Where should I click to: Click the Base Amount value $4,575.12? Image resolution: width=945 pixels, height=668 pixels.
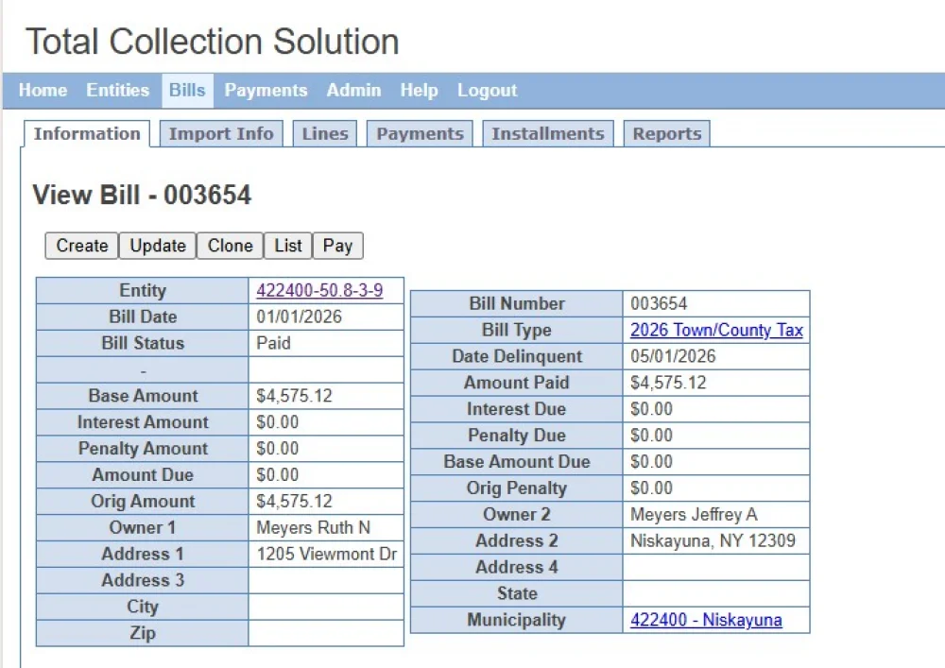(294, 396)
